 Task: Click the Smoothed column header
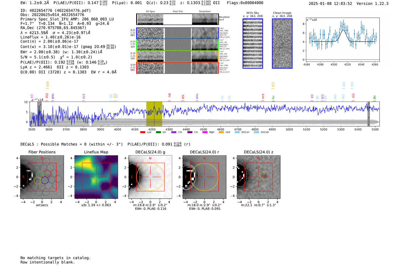tap(205, 12)
